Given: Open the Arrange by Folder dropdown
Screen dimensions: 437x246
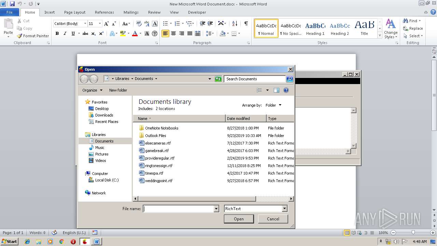Looking at the screenshot, I should 273,105.
